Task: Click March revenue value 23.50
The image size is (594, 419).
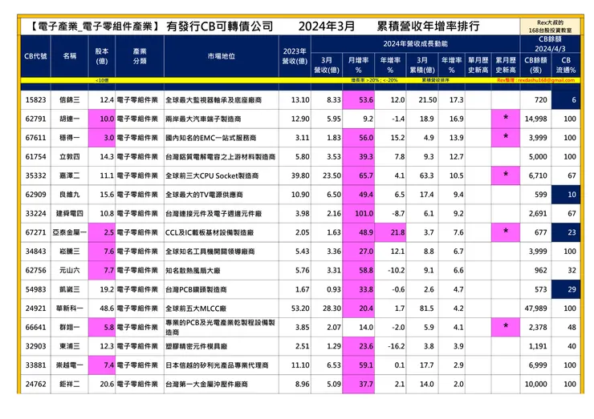Action: click(332, 175)
